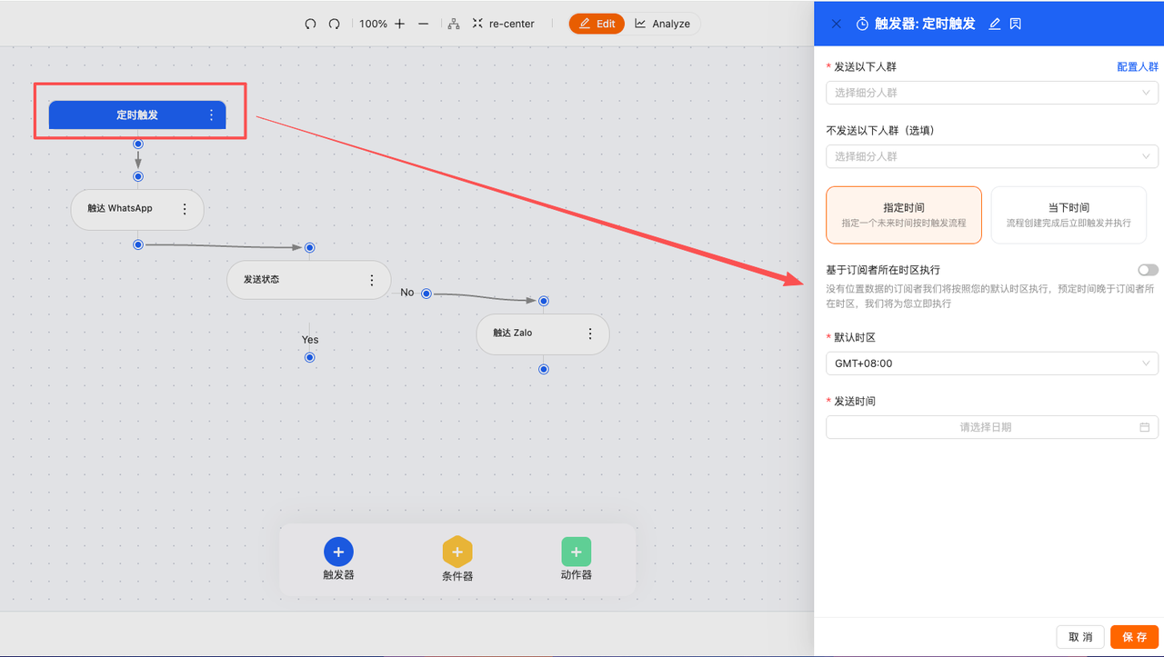The image size is (1164, 657).
Task: Choose the 当下时间 option card
Action: (x=1069, y=214)
